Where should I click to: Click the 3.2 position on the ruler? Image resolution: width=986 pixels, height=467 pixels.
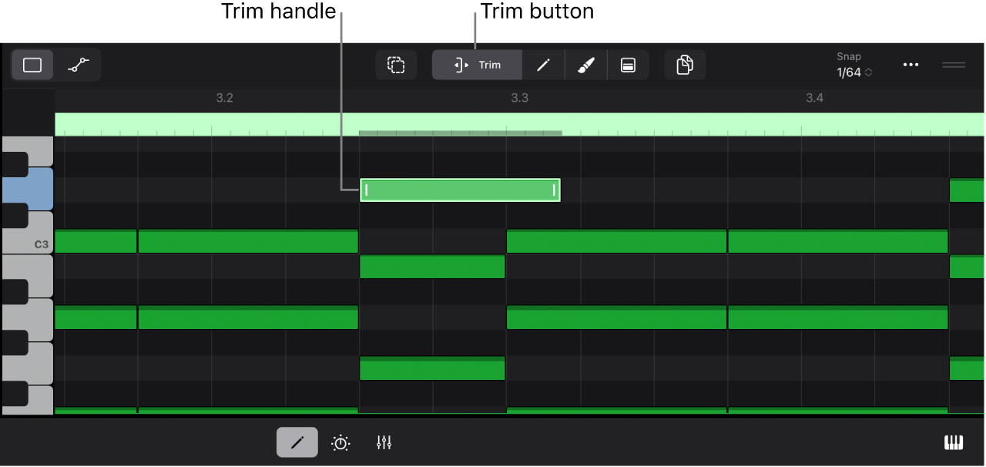(224, 98)
